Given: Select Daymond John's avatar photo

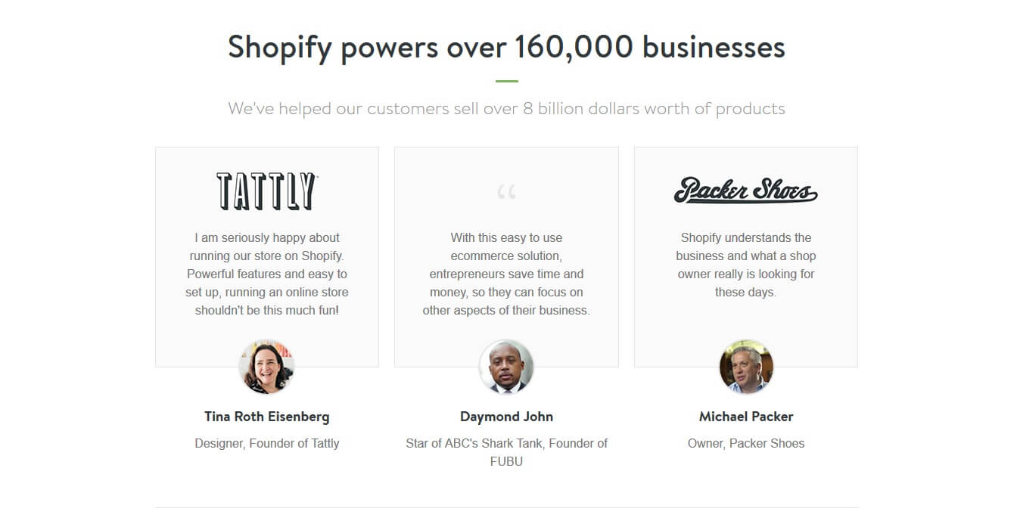Looking at the screenshot, I should pyautogui.click(x=506, y=367).
